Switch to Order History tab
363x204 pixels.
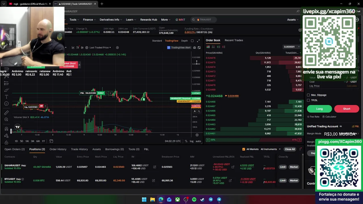point(58,149)
